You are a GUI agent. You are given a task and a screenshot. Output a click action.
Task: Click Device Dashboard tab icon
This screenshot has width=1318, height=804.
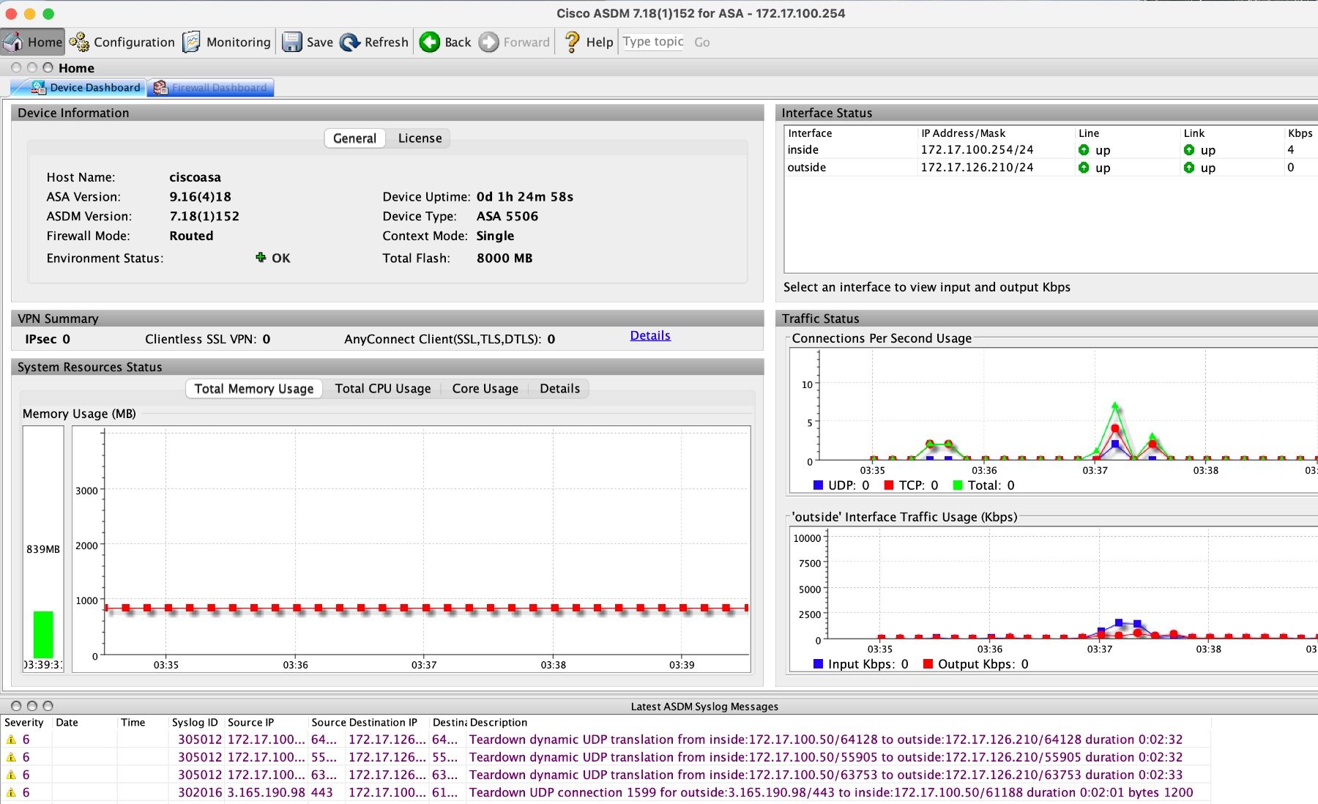[x=38, y=88]
